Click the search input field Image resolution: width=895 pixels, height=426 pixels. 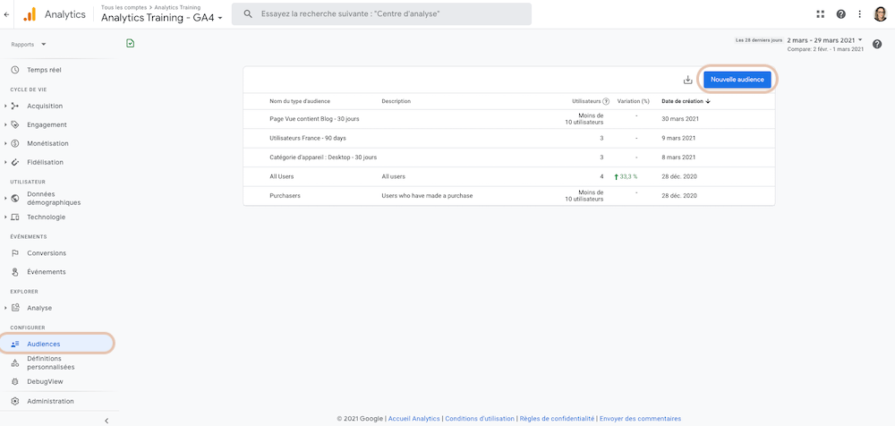click(x=381, y=14)
